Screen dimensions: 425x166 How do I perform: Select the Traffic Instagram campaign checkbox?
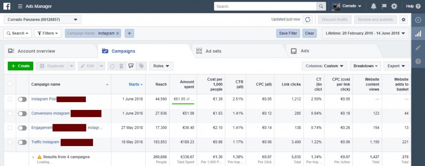click(10, 142)
